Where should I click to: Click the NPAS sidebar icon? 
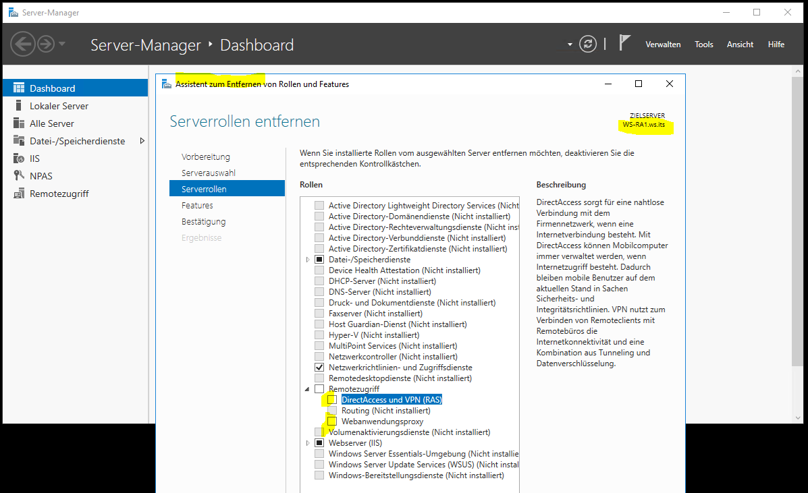18,175
